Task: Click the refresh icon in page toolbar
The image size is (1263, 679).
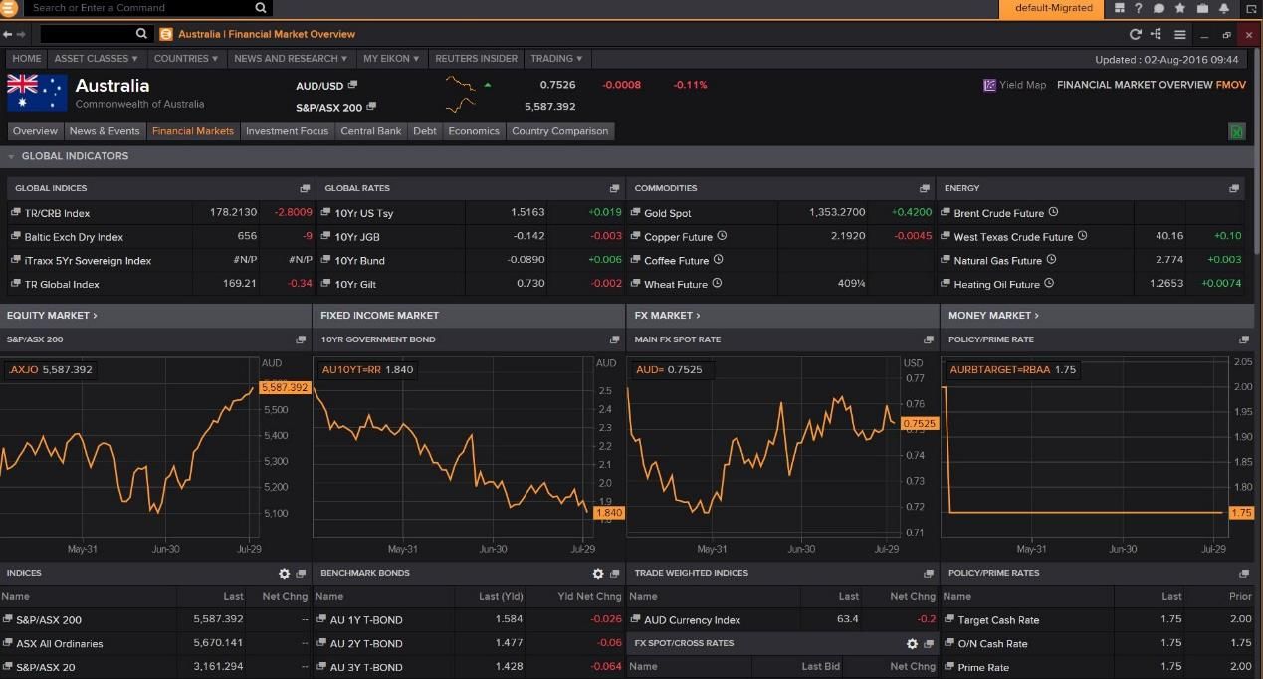Action: click(x=1135, y=34)
